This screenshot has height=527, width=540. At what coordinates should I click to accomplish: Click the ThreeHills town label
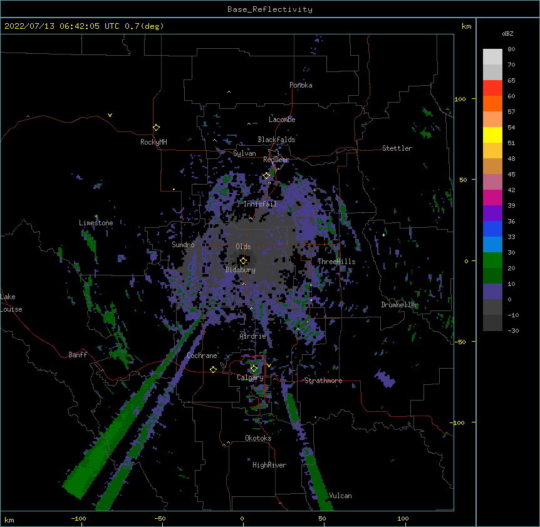(336, 262)
